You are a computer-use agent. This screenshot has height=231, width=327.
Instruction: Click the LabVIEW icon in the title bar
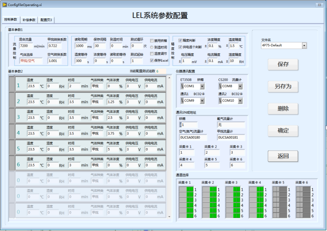(5, 5)
